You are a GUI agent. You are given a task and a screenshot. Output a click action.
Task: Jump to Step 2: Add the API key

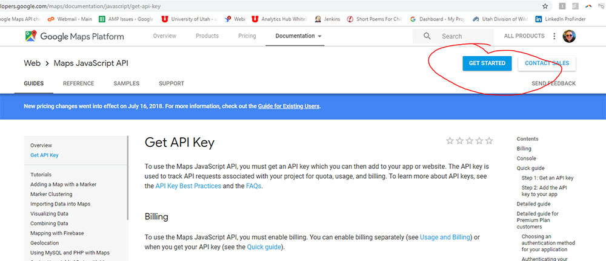click(x=545, y=191)
